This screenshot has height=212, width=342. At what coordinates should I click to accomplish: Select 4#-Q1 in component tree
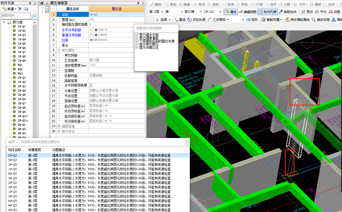[22, 125]
